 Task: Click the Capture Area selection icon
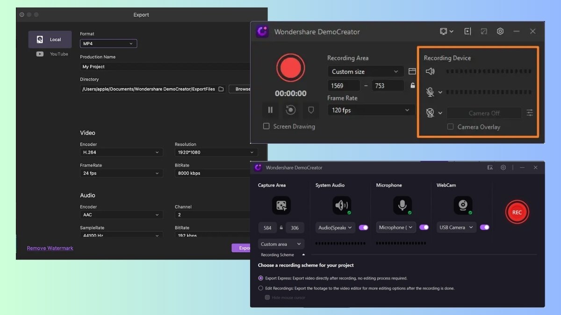[x=281, y=205]
